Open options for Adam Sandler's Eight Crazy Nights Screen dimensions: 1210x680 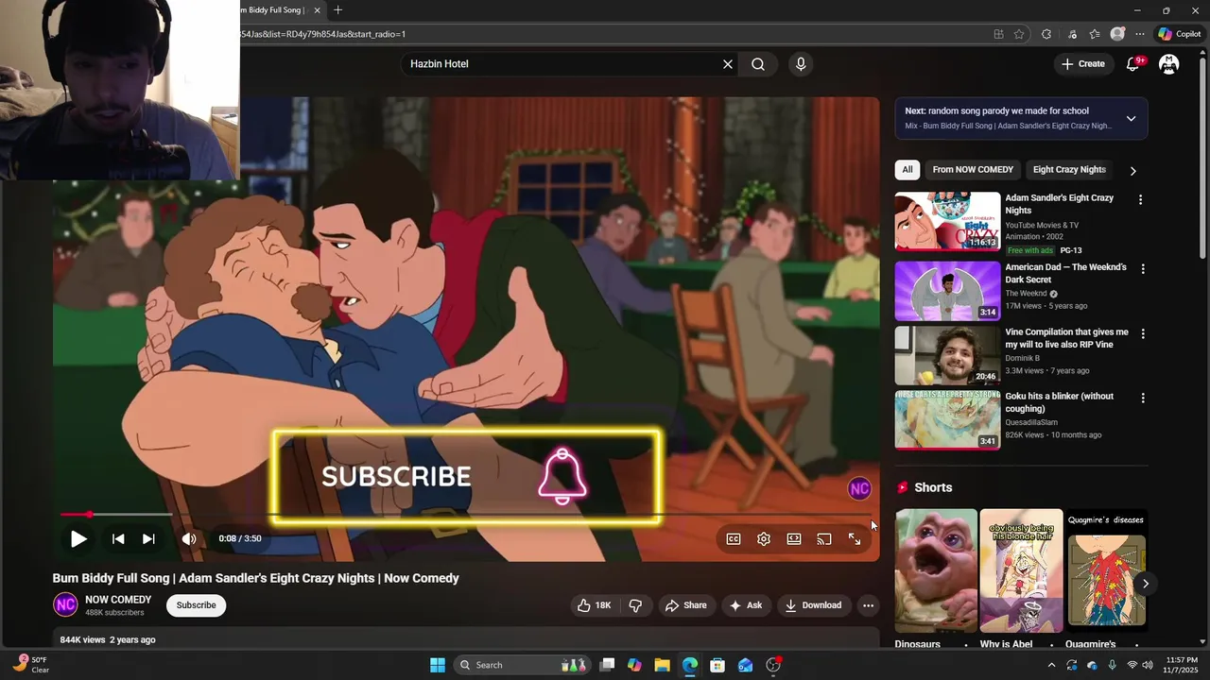(1140, 200)
